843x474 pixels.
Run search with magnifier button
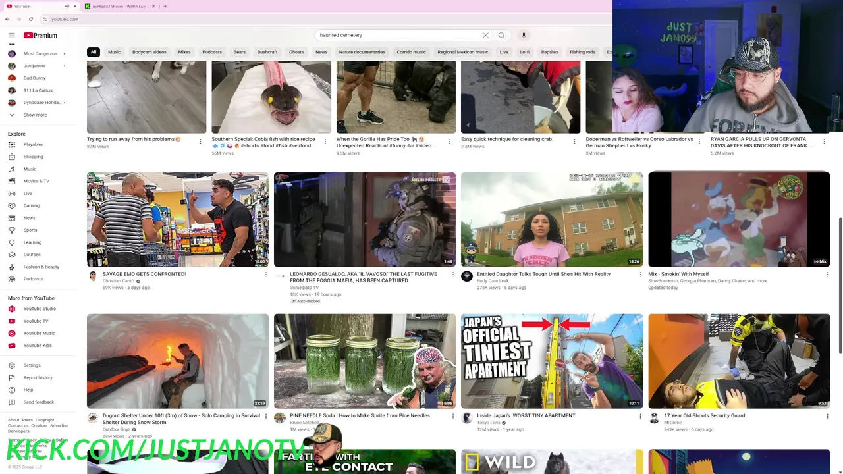501,35
